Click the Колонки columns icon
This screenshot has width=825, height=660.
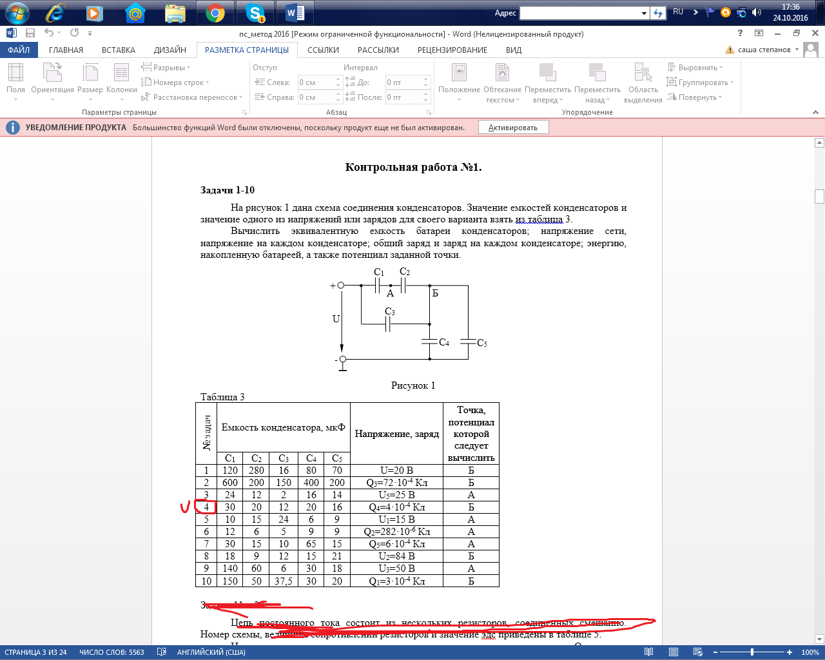(x=121, y=74)
